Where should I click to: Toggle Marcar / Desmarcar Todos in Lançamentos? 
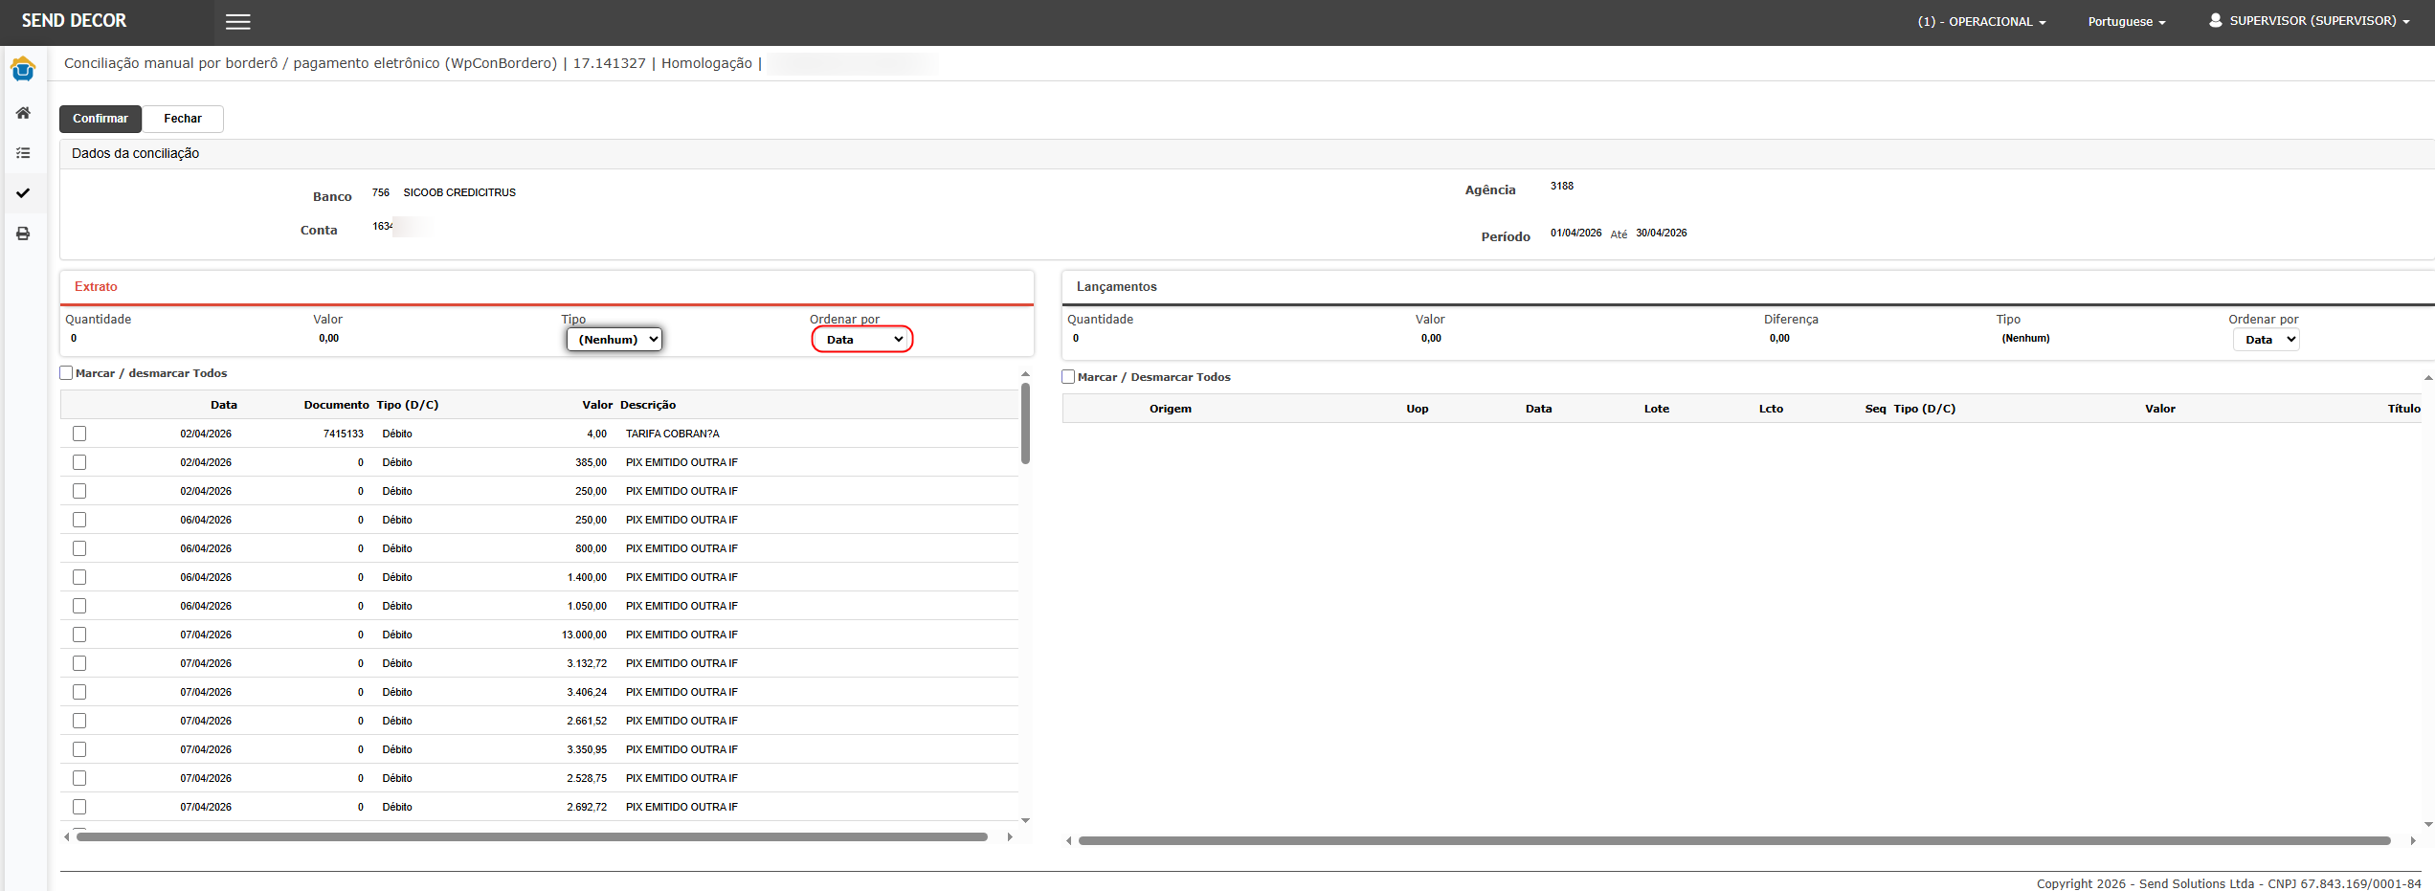[1068, 377]
